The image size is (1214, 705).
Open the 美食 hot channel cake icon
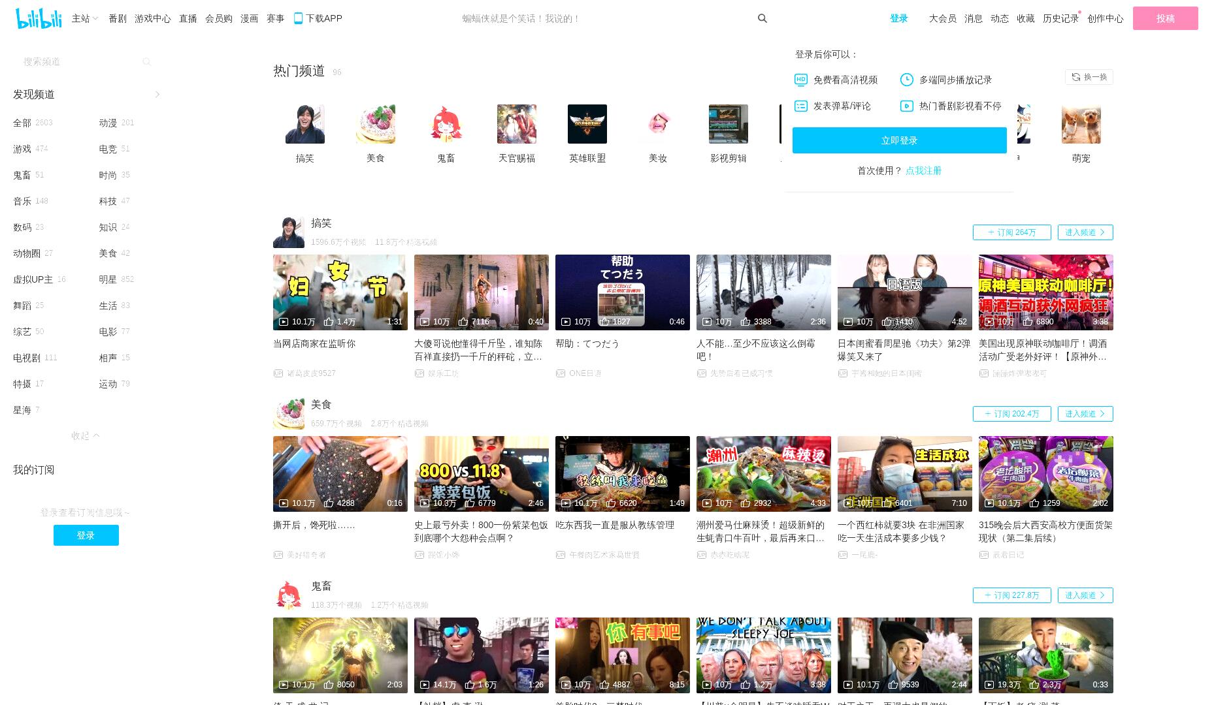[376, 124]
